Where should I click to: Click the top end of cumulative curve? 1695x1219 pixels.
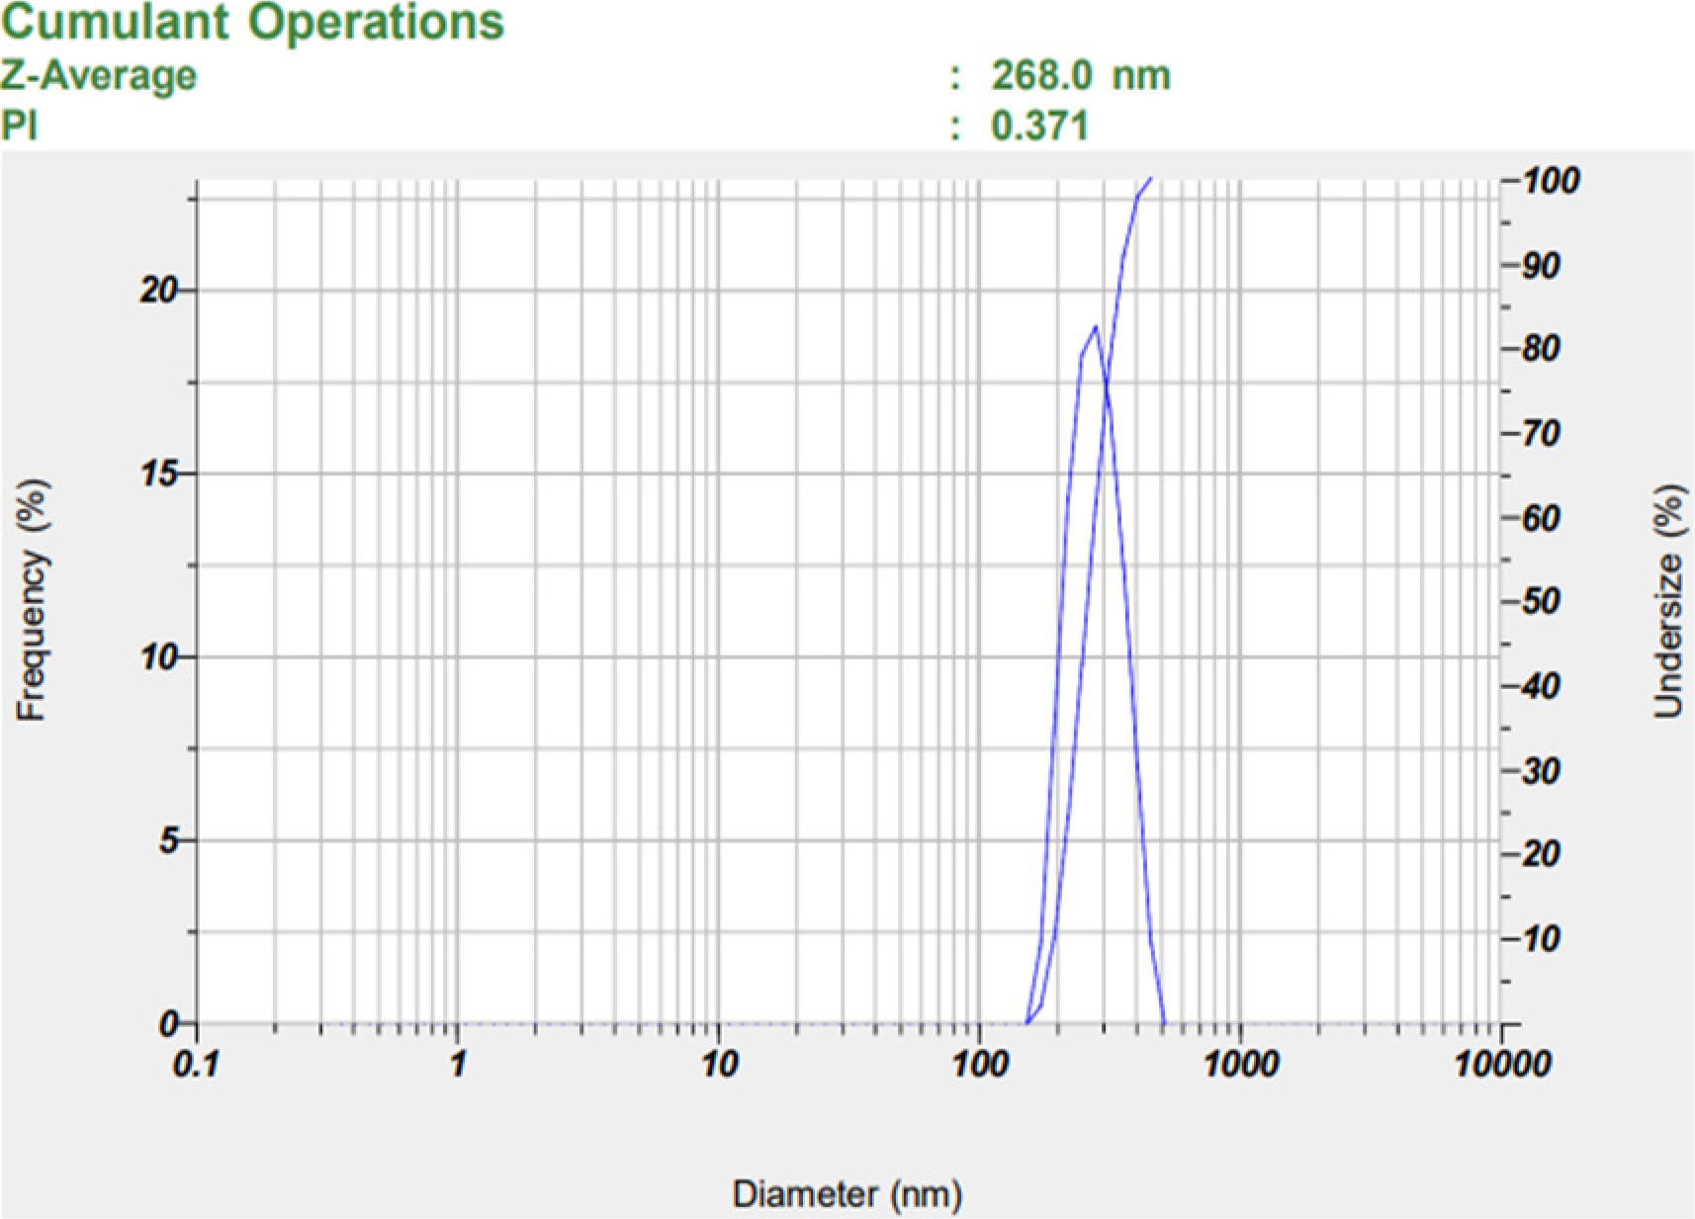[1150, 178]
